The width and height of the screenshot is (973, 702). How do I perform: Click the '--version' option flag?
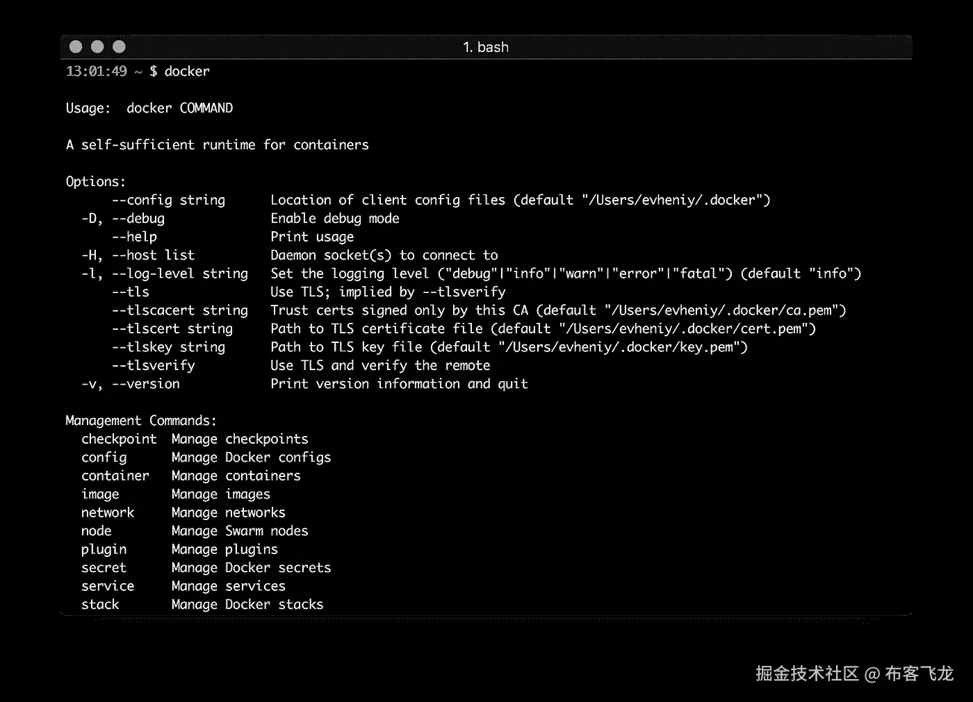pyautogui.click(x=146, y=384)
